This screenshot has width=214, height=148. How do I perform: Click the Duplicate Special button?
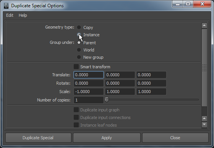coord(38,138)
